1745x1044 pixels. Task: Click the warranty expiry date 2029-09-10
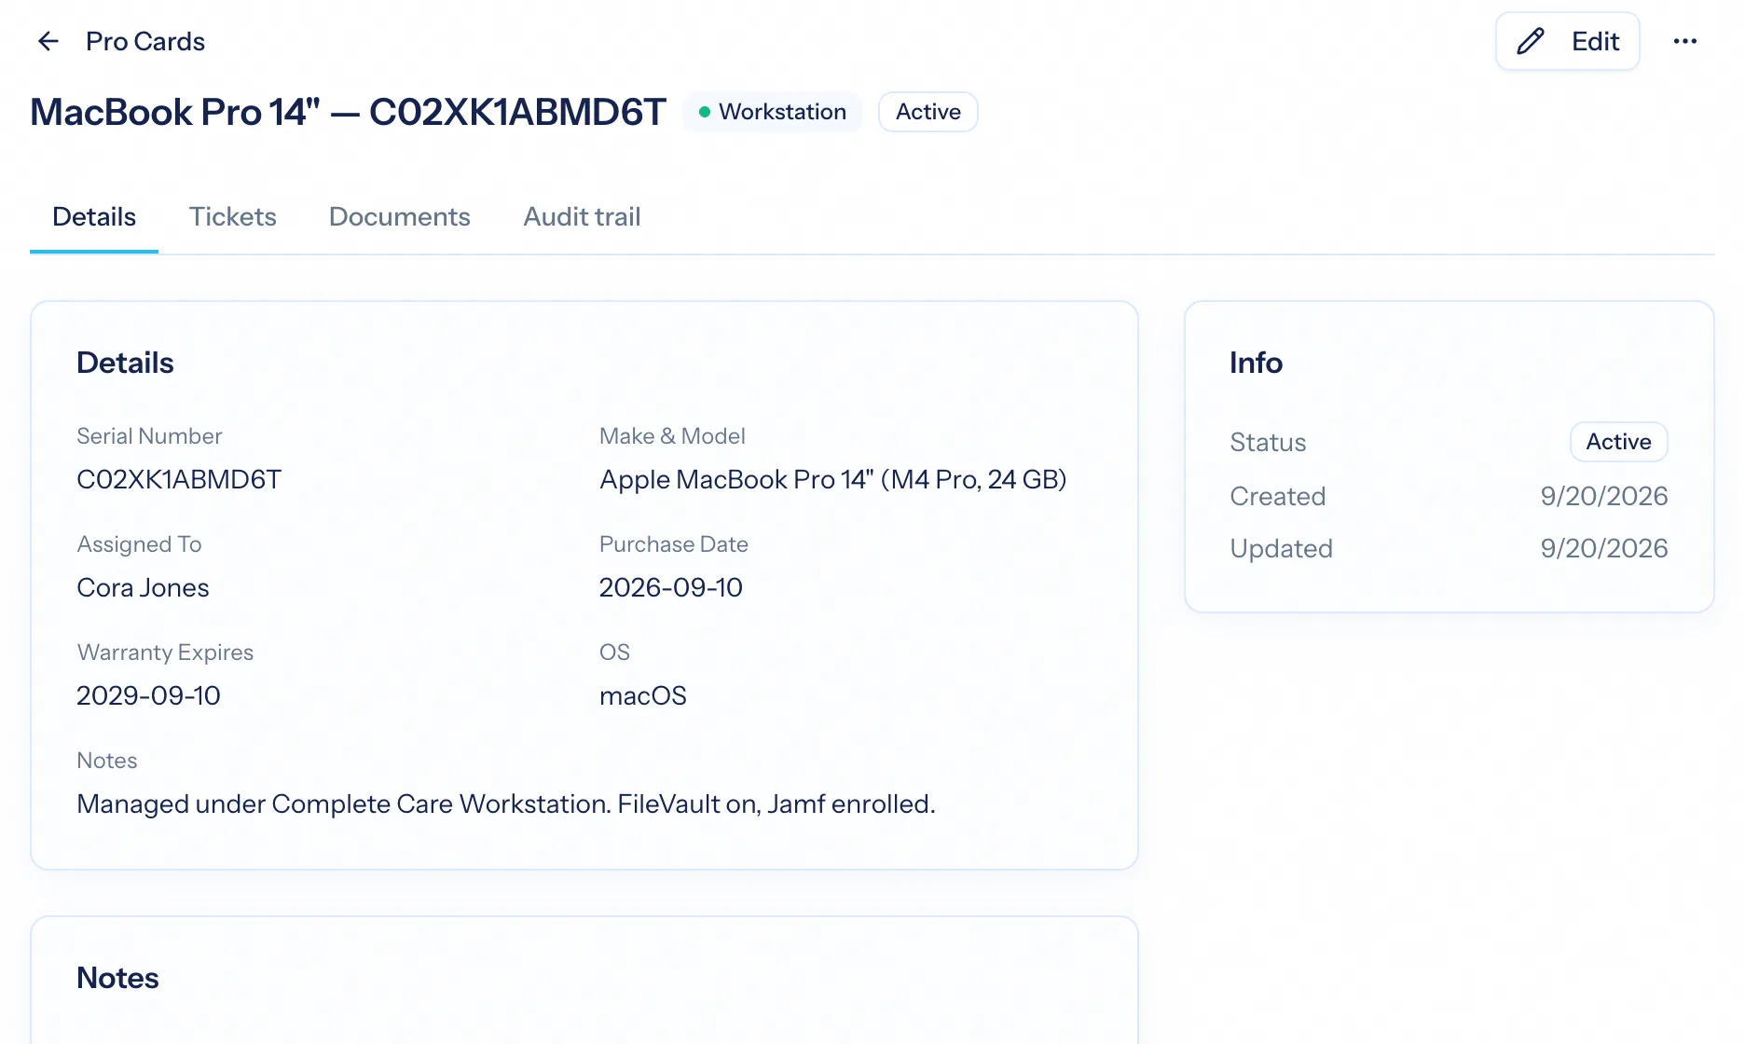click(x=148, y=695)
